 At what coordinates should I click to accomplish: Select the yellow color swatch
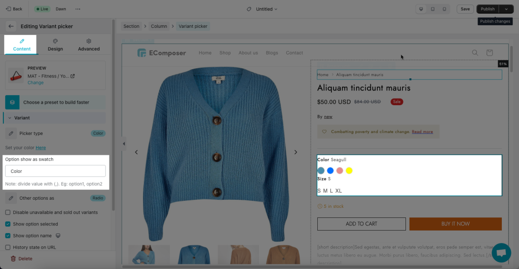point(349,170)
